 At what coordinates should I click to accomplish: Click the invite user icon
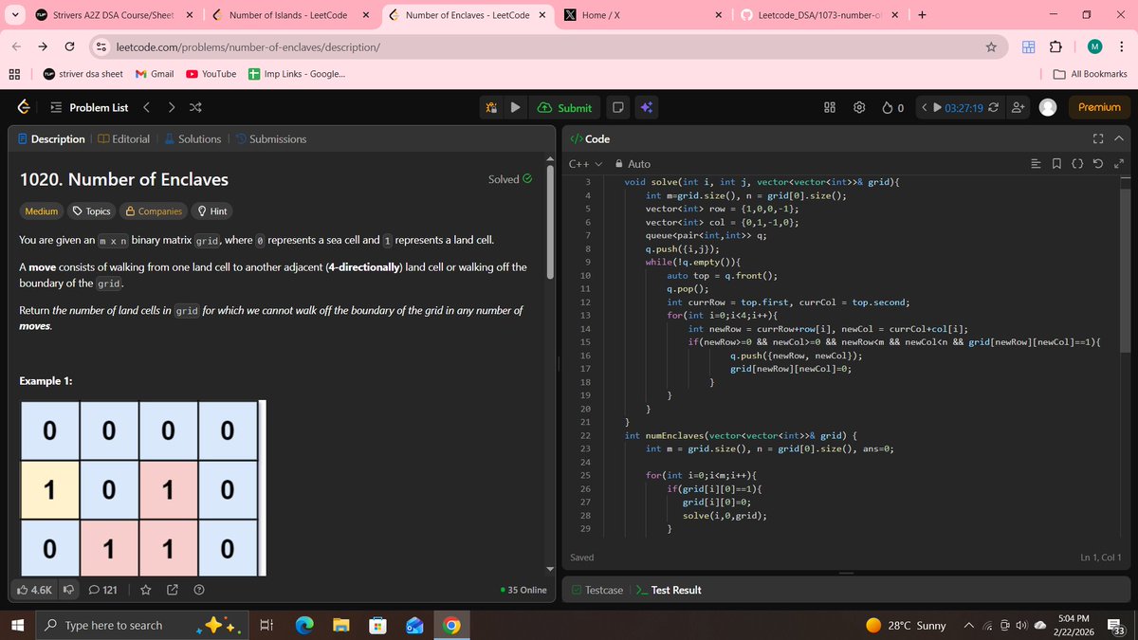(1018, 108)
